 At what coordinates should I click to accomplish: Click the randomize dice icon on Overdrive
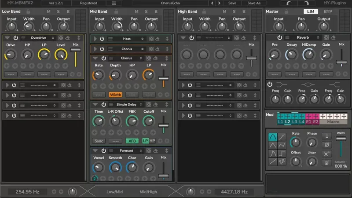click(x=61, y=38)
